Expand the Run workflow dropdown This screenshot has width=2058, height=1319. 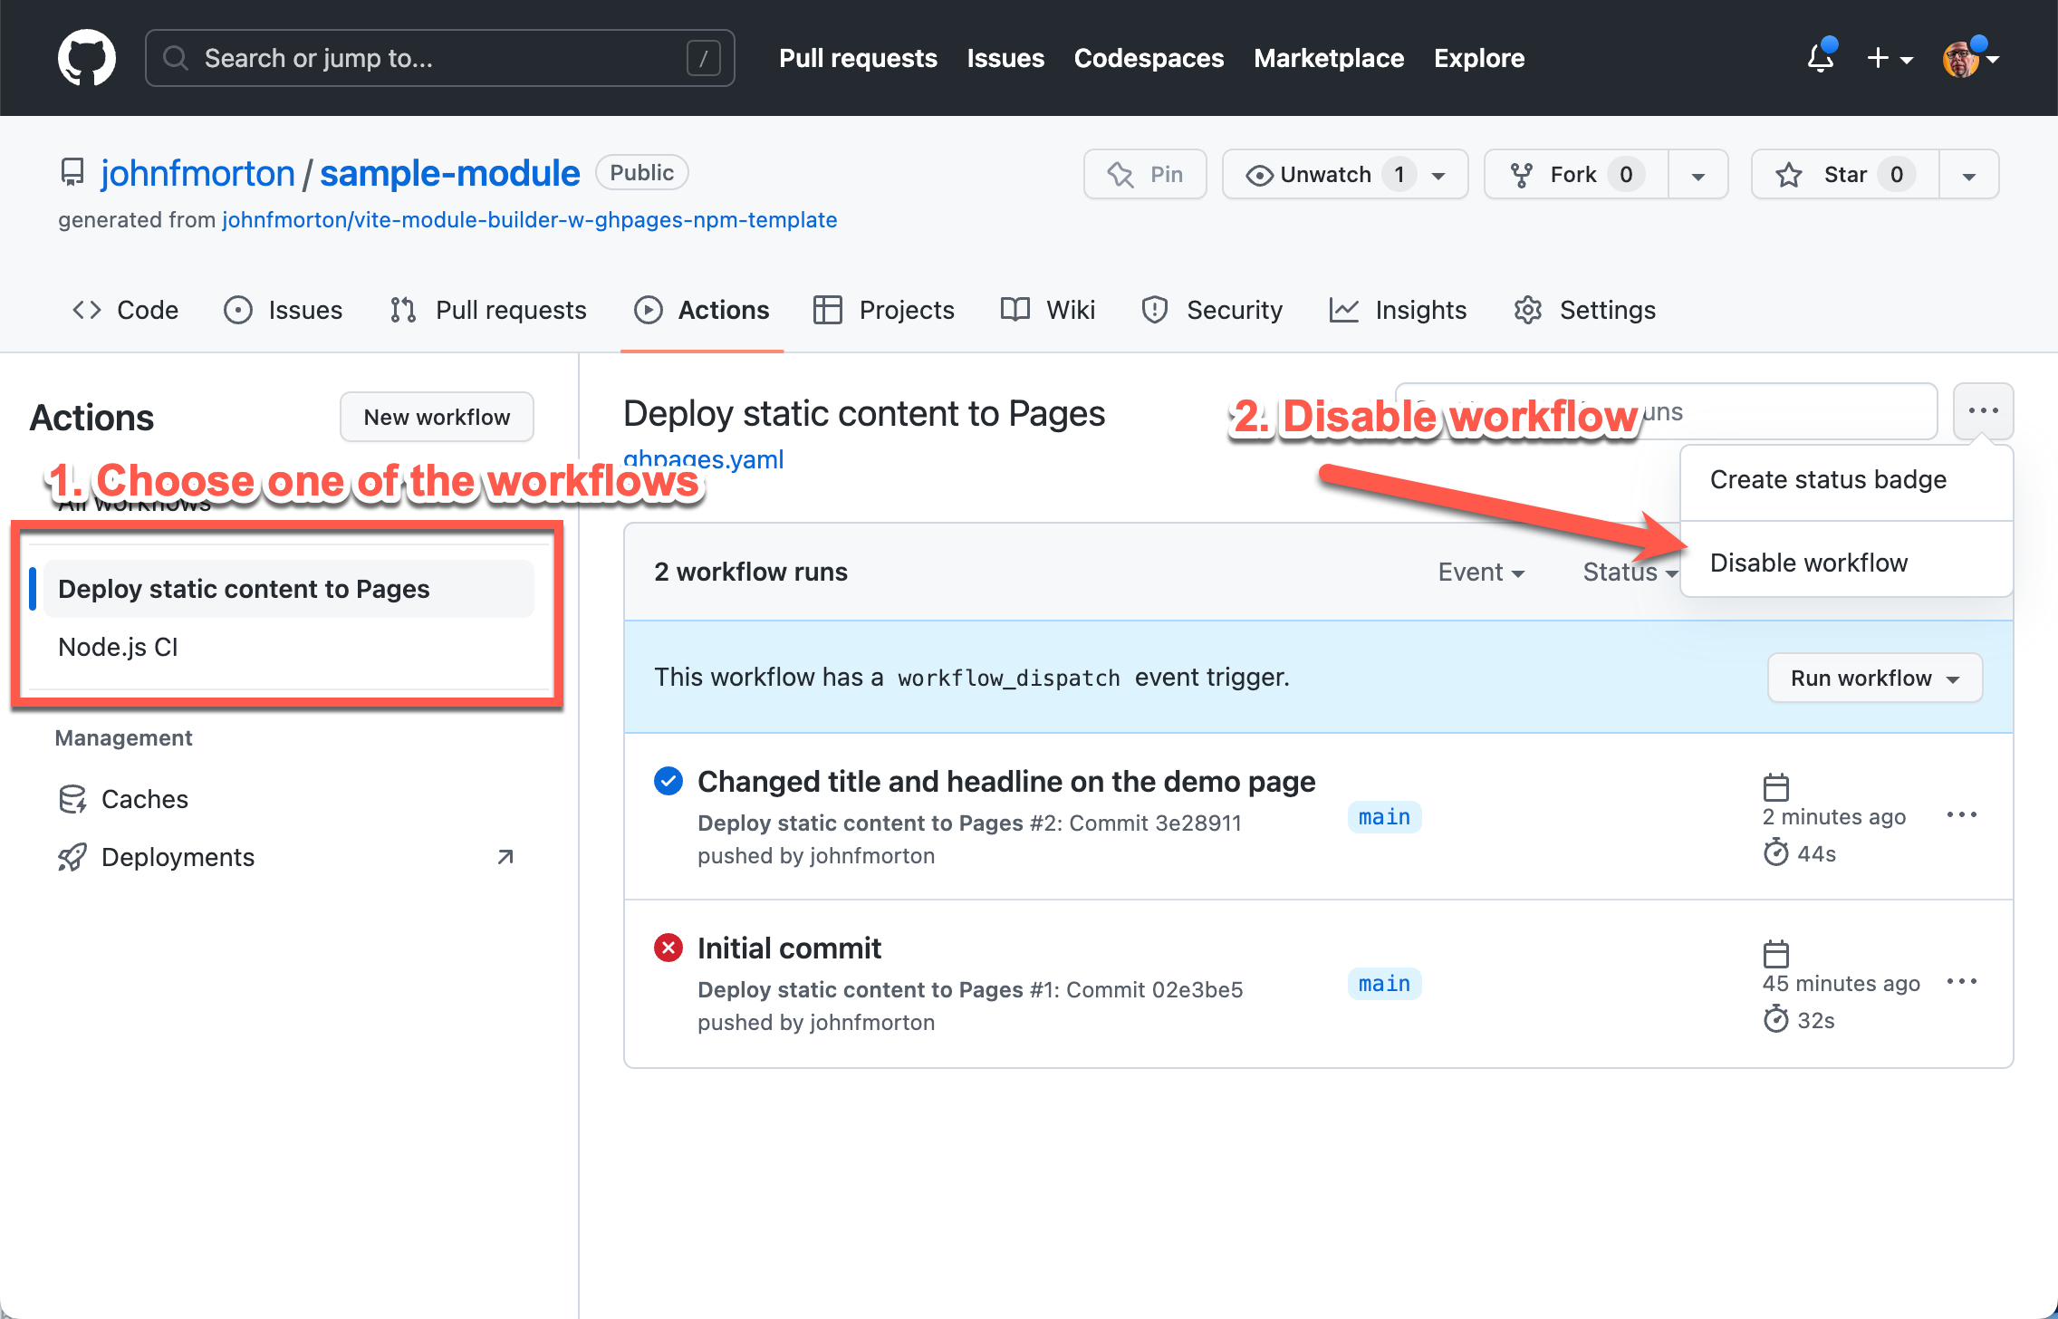[1874, 678]
